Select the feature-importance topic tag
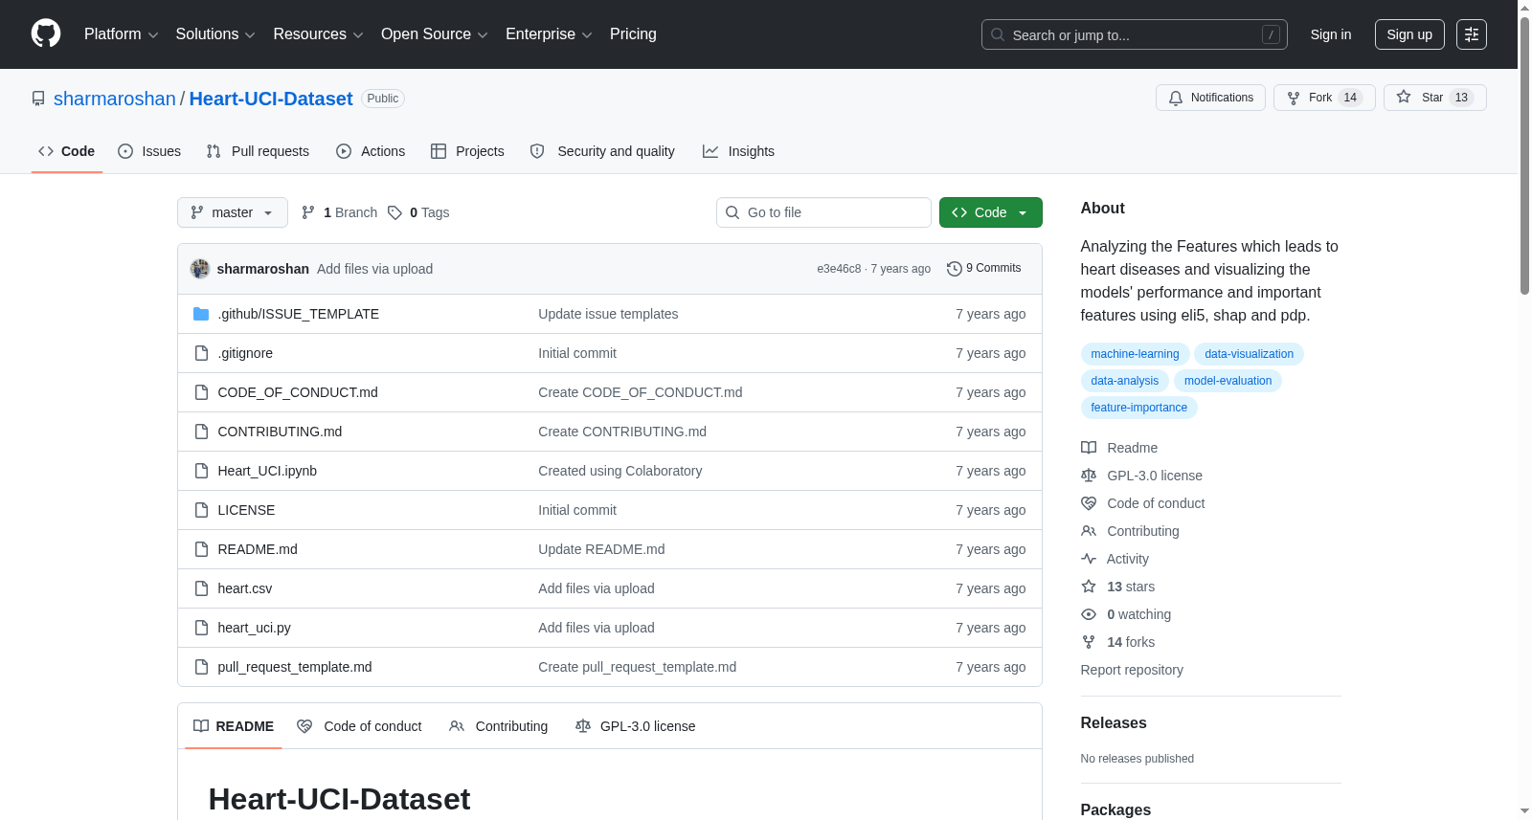Viewport: 1532px width, 820px height. coord(1139,408)
